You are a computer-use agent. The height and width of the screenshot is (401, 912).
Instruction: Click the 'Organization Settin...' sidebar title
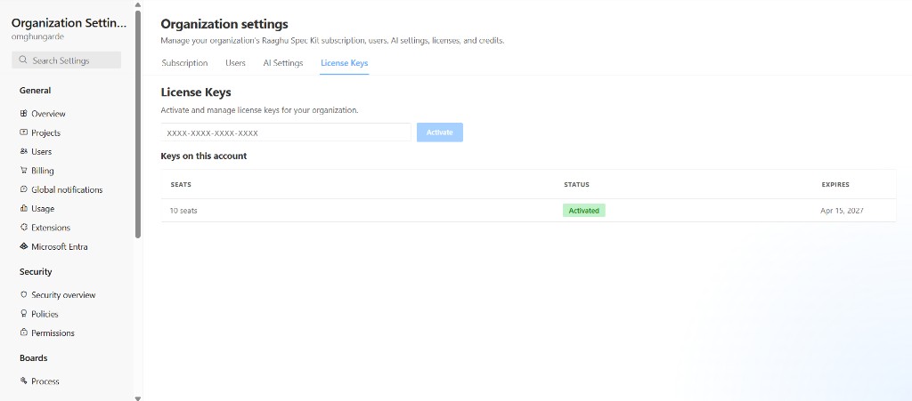(x=69, y=23)
